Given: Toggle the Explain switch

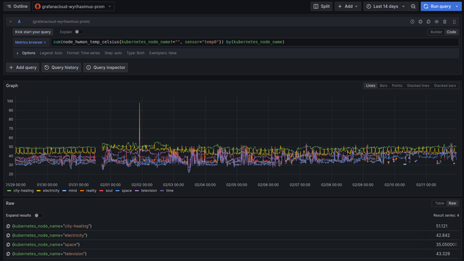Looking at the screenshot, I should 78,32.
